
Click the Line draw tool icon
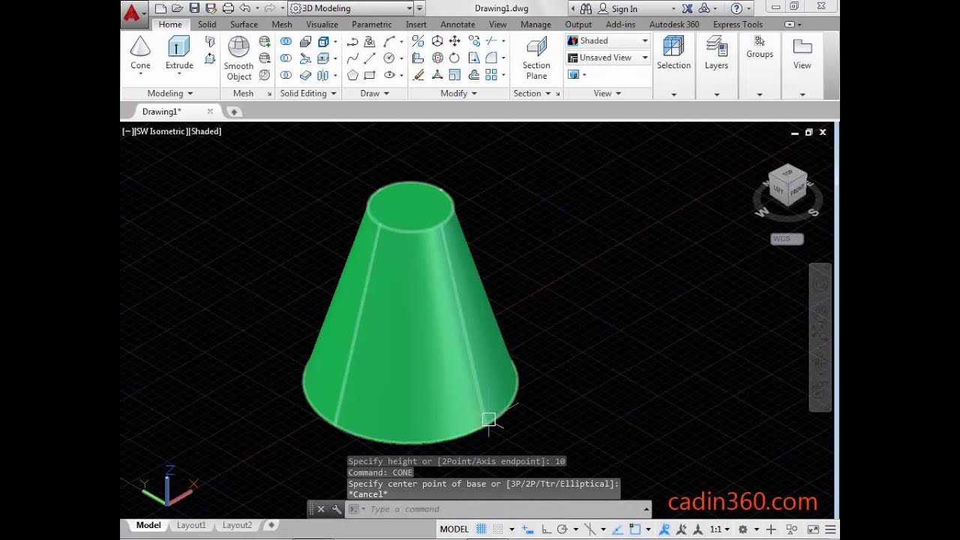point(370,58)
